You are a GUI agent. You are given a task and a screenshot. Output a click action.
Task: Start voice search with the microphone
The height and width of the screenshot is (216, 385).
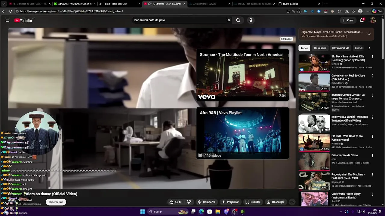(x=251, y=20)
